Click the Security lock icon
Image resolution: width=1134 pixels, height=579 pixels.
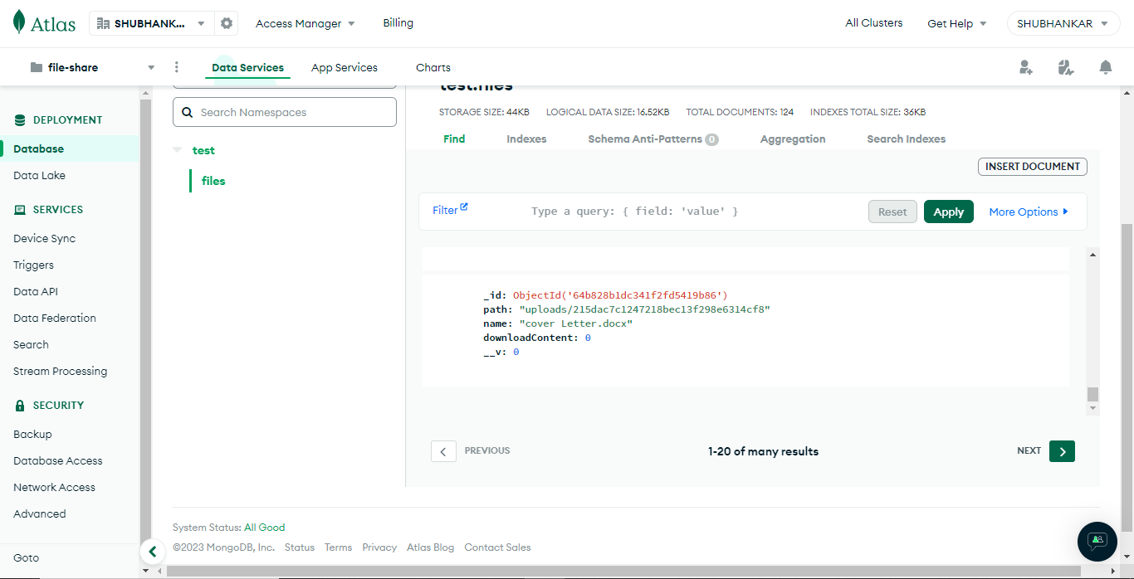click(x=20, y=406)
